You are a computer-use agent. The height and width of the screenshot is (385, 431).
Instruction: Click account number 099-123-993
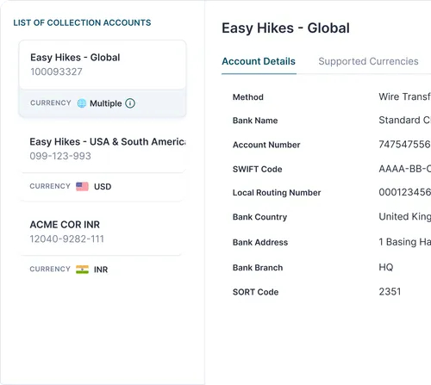60,156
